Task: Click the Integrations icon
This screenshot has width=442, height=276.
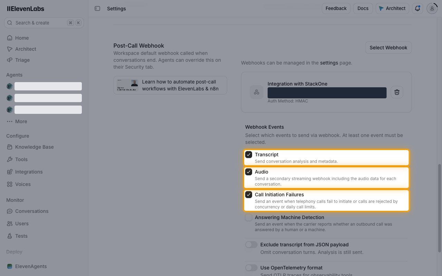Action: pos(10,172)
